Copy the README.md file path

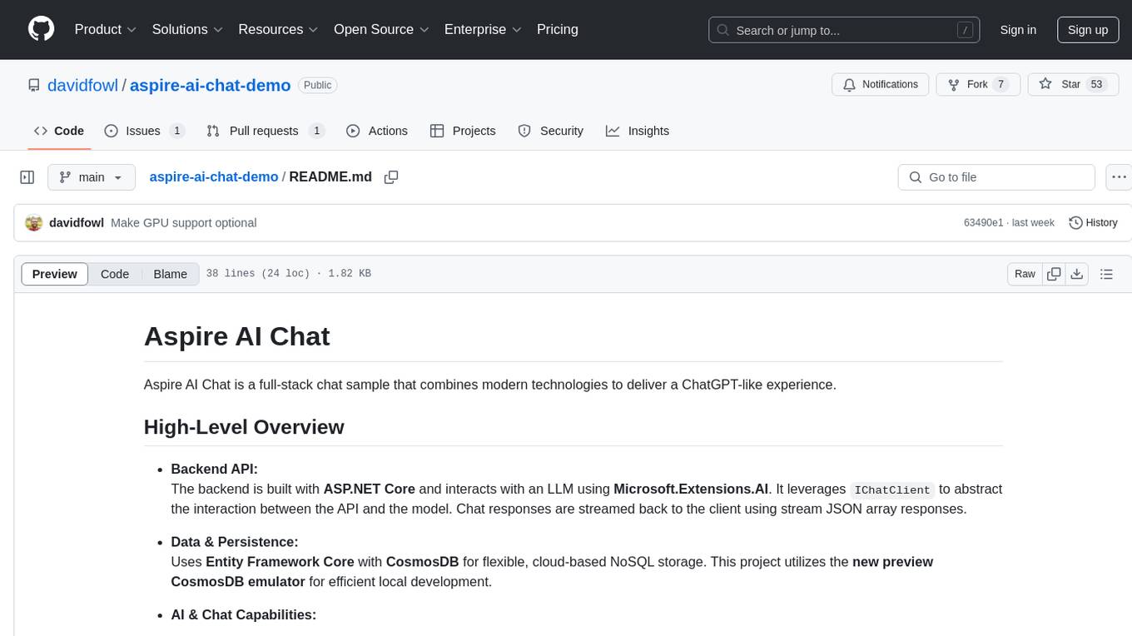[x=391, y=177]
